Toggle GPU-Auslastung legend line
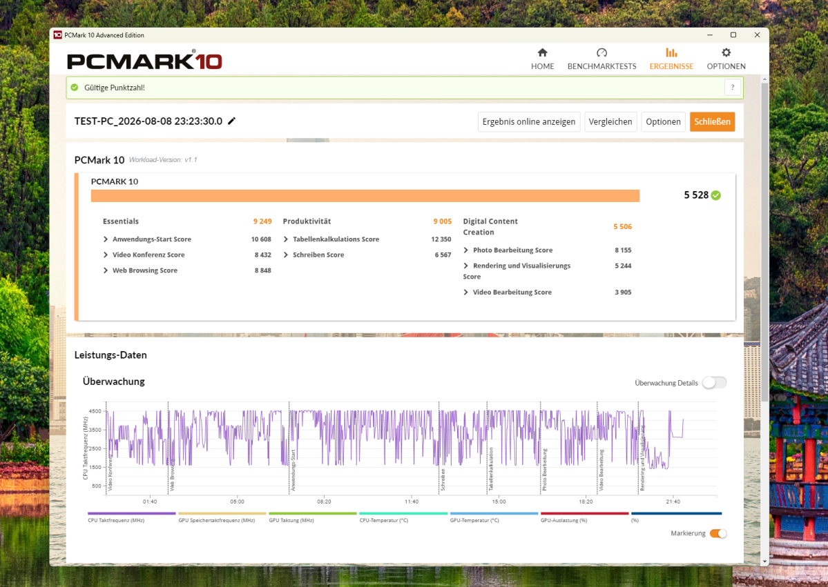The image size is (828, 587). coord(584,513)
